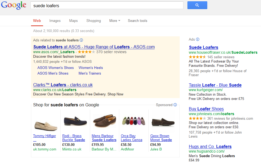
Task: Open Buy Loafer Shoes ad
Action: (x=206, y=109)
